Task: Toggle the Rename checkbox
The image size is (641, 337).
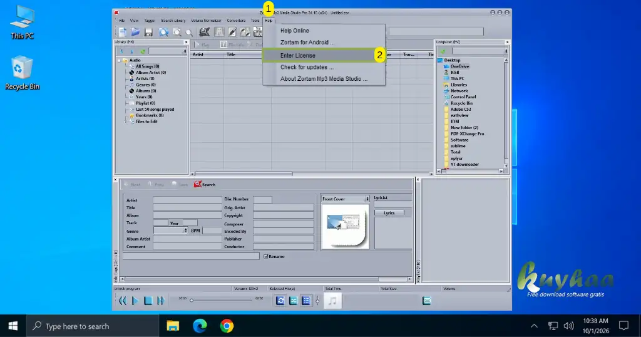Action: pos(266,256)
